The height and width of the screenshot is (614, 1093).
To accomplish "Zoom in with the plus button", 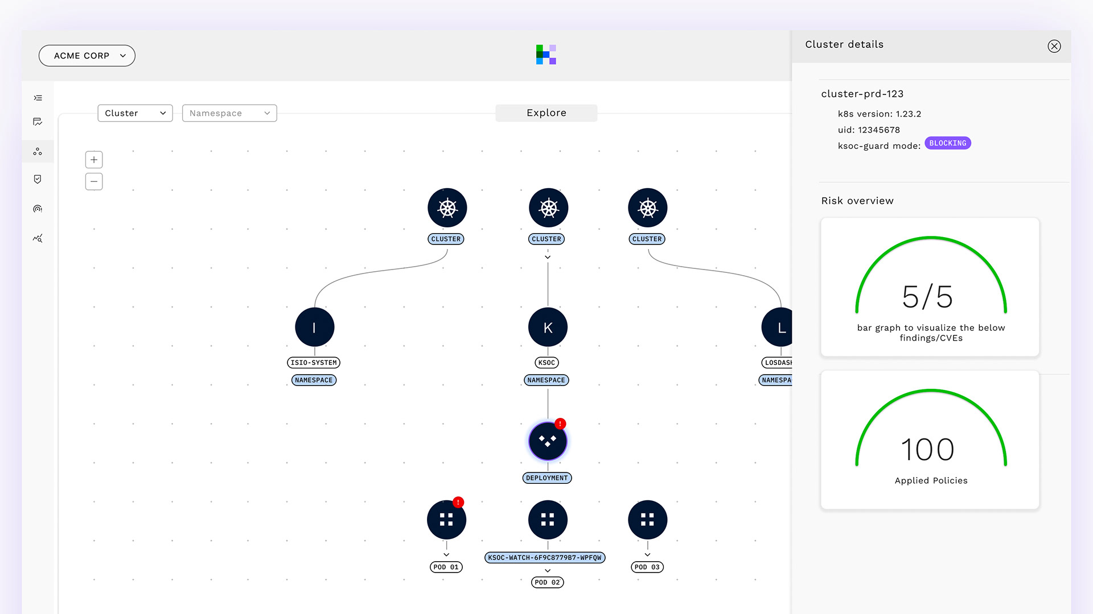I will 94,160.
